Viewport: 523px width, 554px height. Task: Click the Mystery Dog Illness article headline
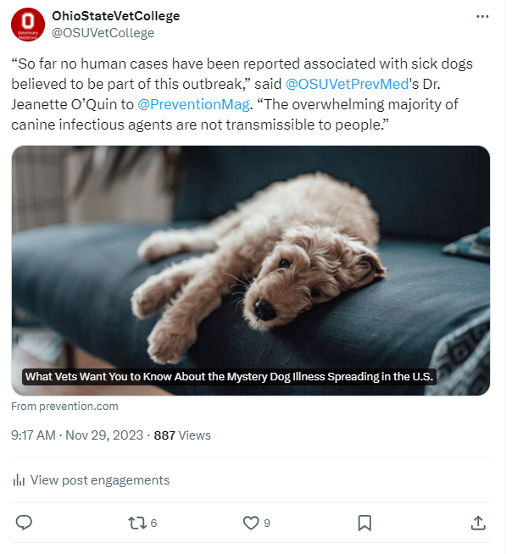pos(229,376)
